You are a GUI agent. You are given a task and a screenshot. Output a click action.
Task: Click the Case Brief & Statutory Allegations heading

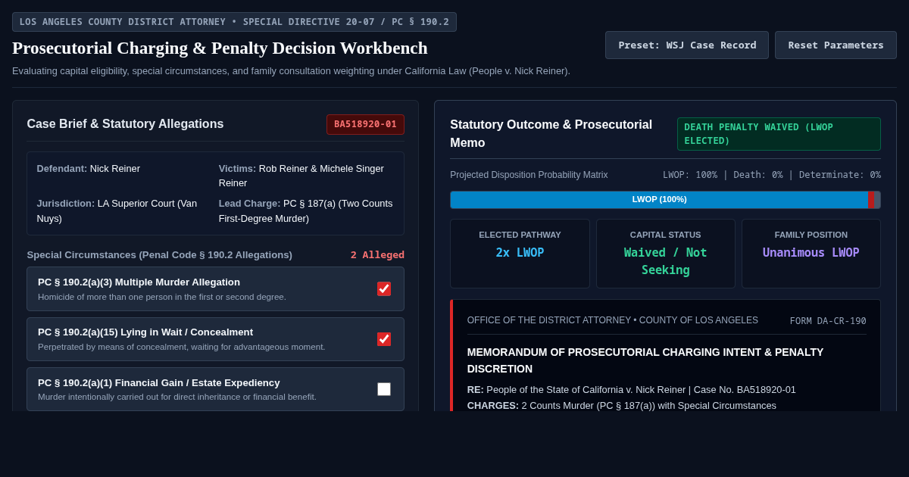pyautogui.click(x=125, y=124)
